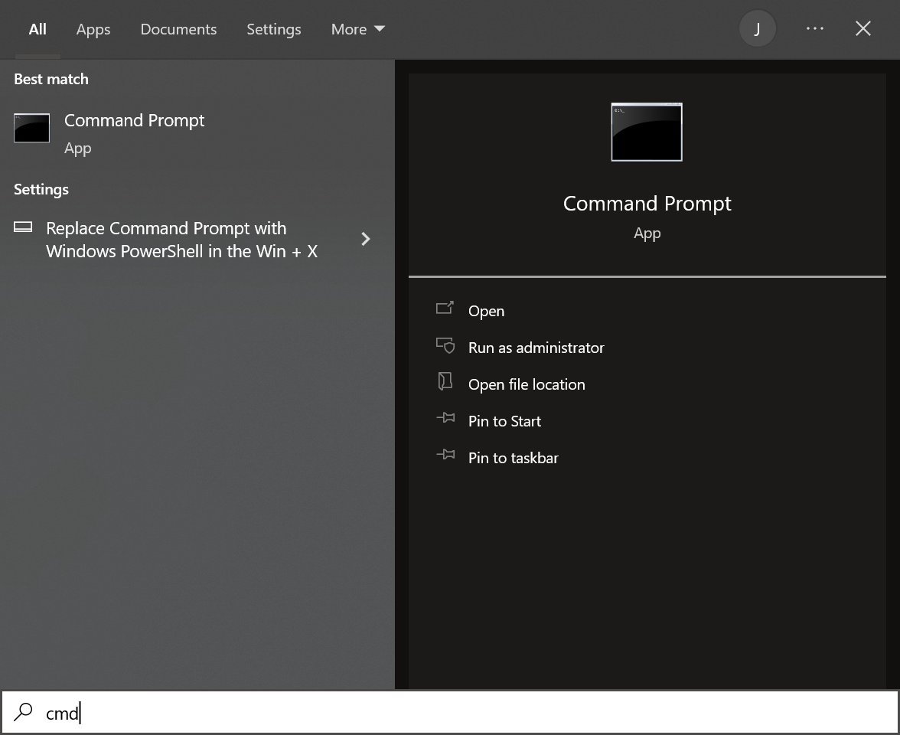Expand the More dropdown
This screenshot has width=900, height=735.
tap(357, 29)
